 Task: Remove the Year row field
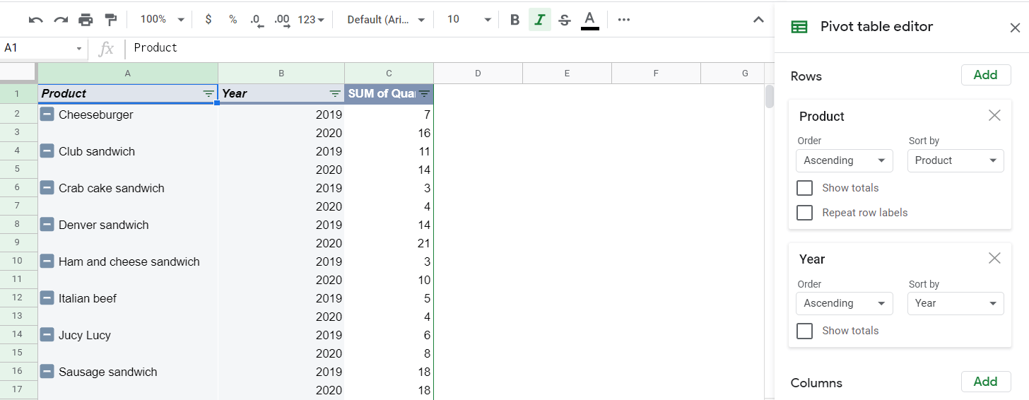[x=994, y=258]
